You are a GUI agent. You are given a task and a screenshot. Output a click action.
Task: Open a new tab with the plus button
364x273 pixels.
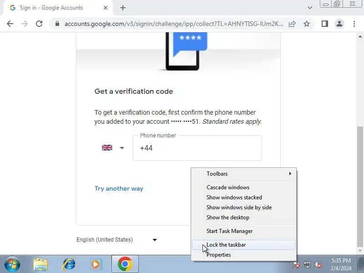pyautogui.click(x=123, y=8)
